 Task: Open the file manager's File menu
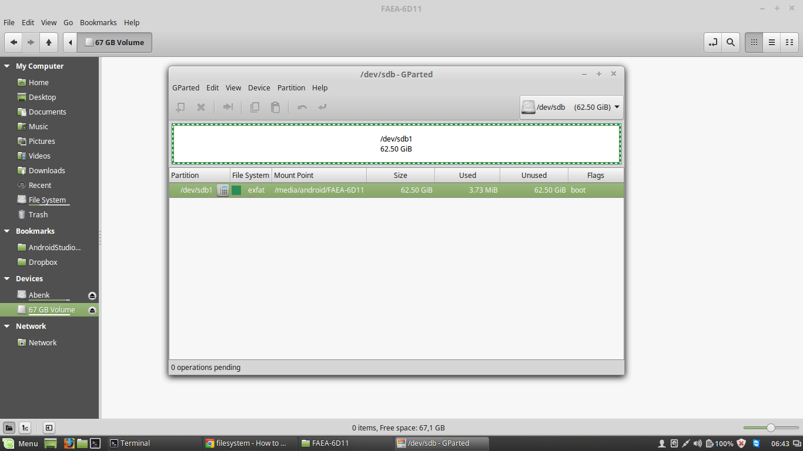[9, 23]
